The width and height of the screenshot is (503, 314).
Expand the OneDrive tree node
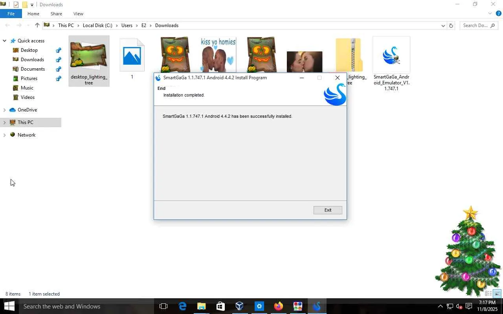5,110
